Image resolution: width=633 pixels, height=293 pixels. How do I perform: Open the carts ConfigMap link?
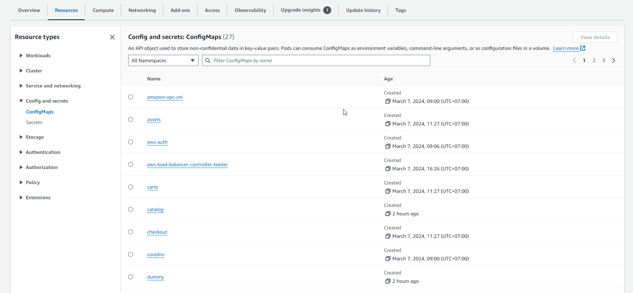pos(152,187)
